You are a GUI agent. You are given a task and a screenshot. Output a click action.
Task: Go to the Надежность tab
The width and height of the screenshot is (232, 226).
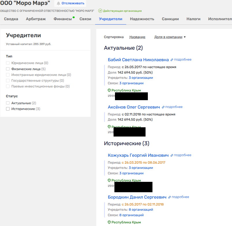tap(142, 19)
